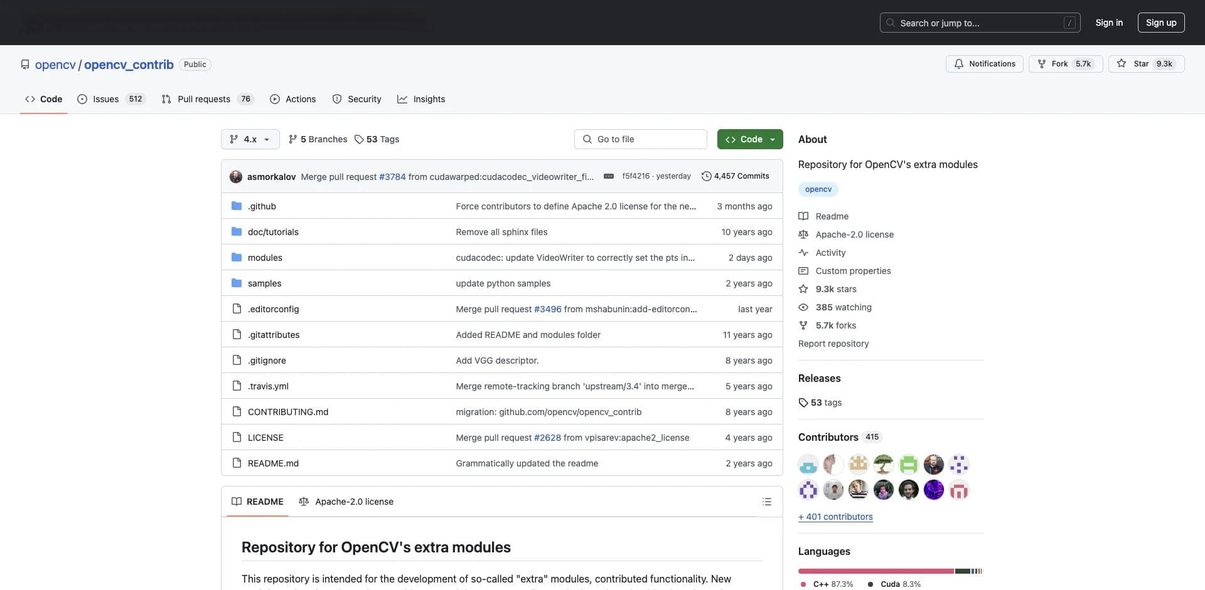Click the C++ 87.3% language link
The width and height of the screenshot is (1205, 590).
(827, 584)
